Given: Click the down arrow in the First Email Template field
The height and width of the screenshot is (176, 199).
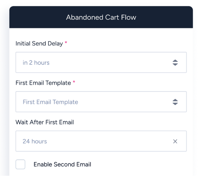Looking at the screenshot, I should click(x=175, y=104).
